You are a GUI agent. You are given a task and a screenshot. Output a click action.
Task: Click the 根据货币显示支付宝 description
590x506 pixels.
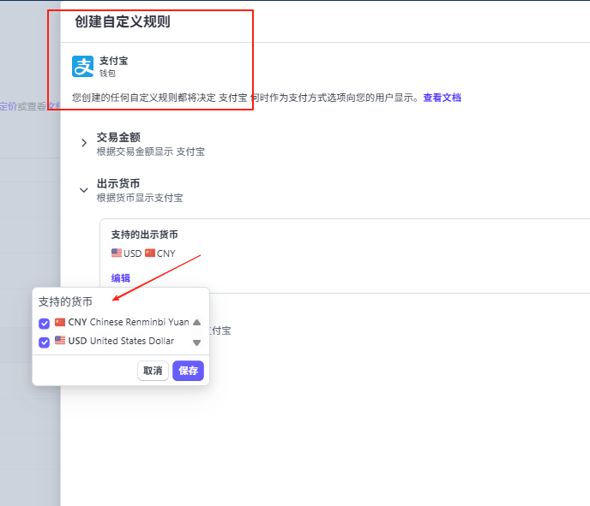140,198
